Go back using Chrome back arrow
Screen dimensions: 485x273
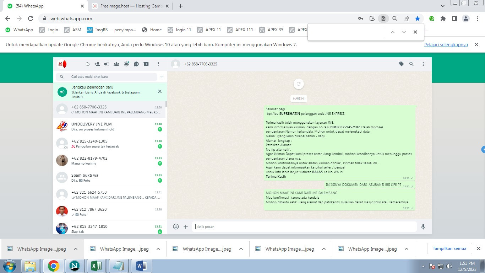[x=8, y=18]
